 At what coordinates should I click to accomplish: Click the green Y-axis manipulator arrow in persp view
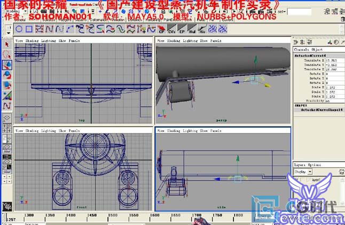tap(255, 59)
